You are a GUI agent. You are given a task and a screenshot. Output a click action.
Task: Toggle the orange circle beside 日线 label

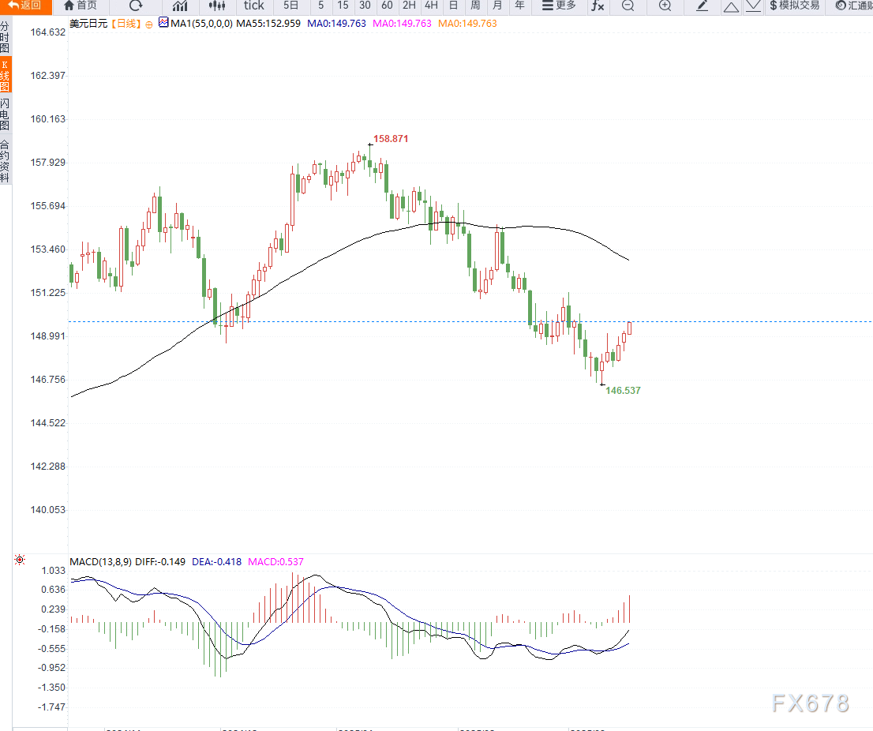click(148, 24)
